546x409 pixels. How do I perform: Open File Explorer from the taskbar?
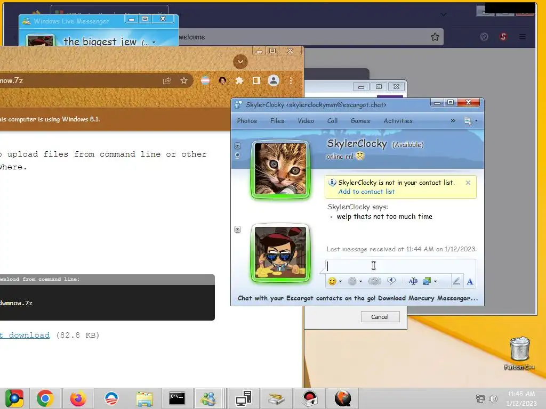coord(144,398)
